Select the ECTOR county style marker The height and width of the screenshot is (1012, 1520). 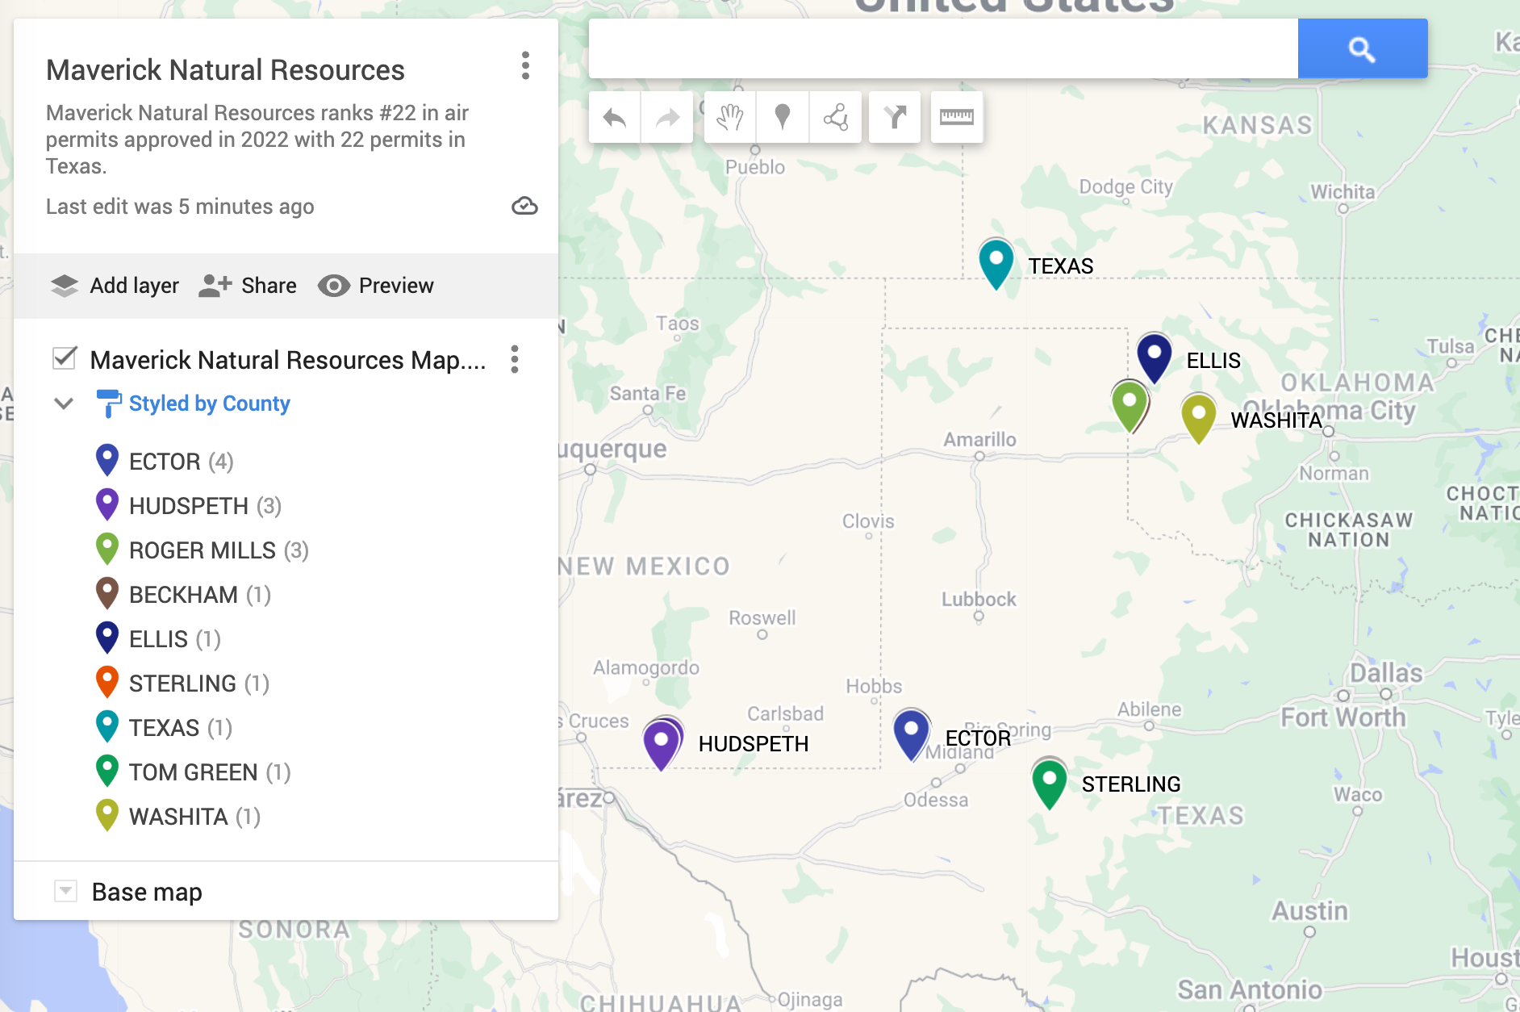point(106,459)
